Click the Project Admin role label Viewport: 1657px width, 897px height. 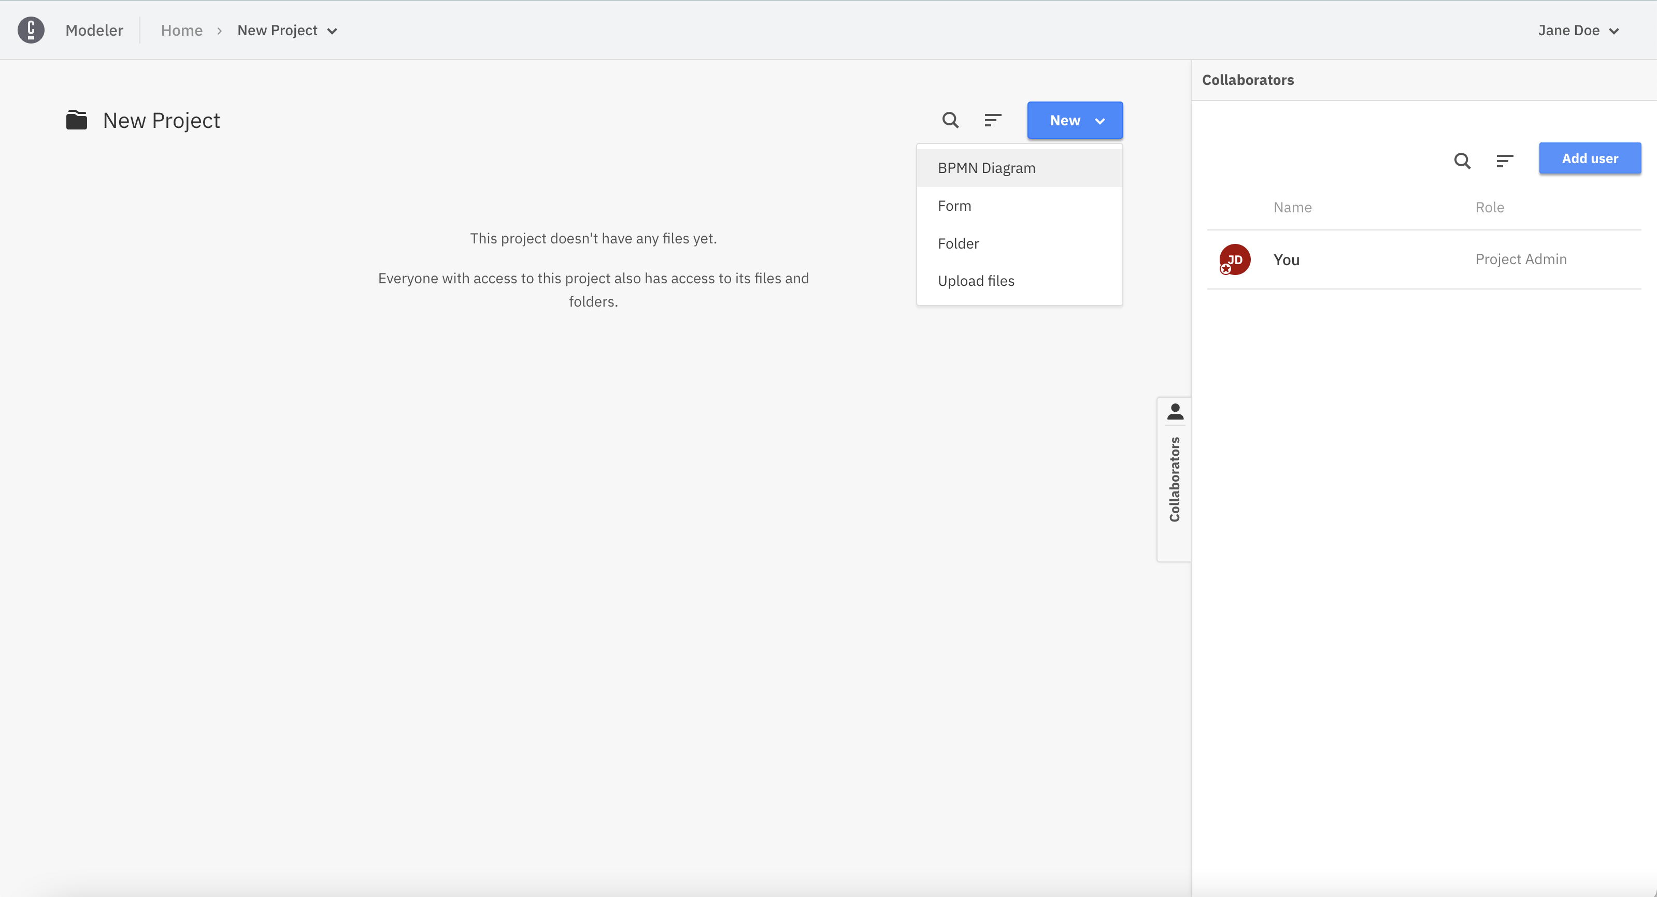tap(1521, 258)
